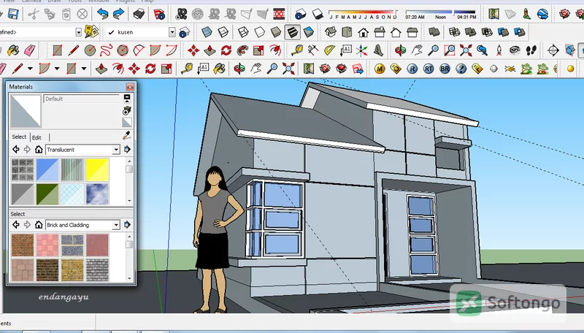Toggle the secondary selection pane in Materials
This screenshot has height=333, width=584.
click(127, 99)
